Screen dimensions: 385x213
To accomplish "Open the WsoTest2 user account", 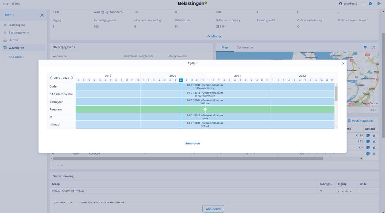I will point(348,4).
